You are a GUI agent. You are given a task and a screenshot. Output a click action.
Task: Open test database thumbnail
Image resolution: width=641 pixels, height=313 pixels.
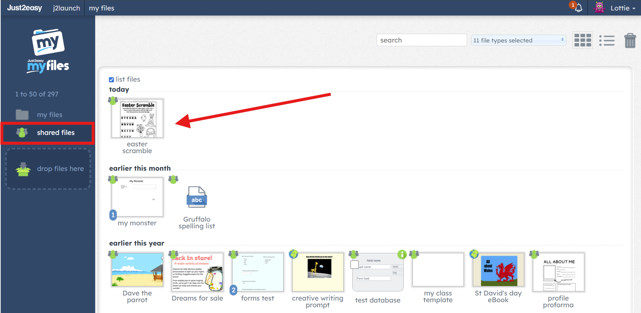[378, 272]
